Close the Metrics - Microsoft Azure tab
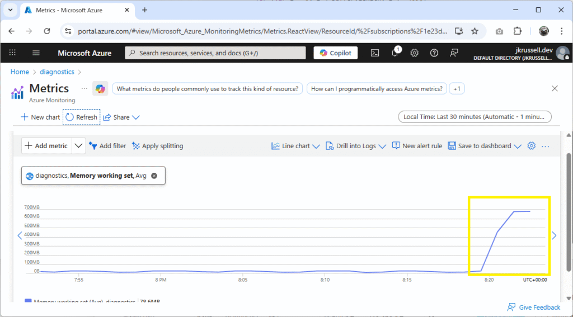Viewport: 573px width, 317px height. point(127,10)
